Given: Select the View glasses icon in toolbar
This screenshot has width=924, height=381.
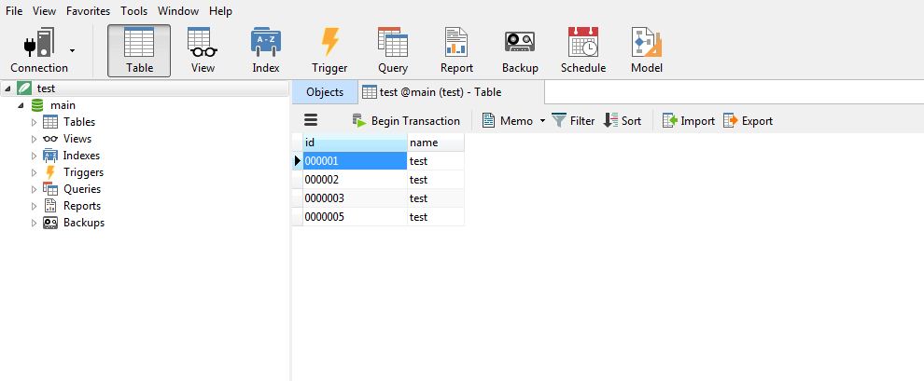Looking at the screenshot, I should point(203,43).
